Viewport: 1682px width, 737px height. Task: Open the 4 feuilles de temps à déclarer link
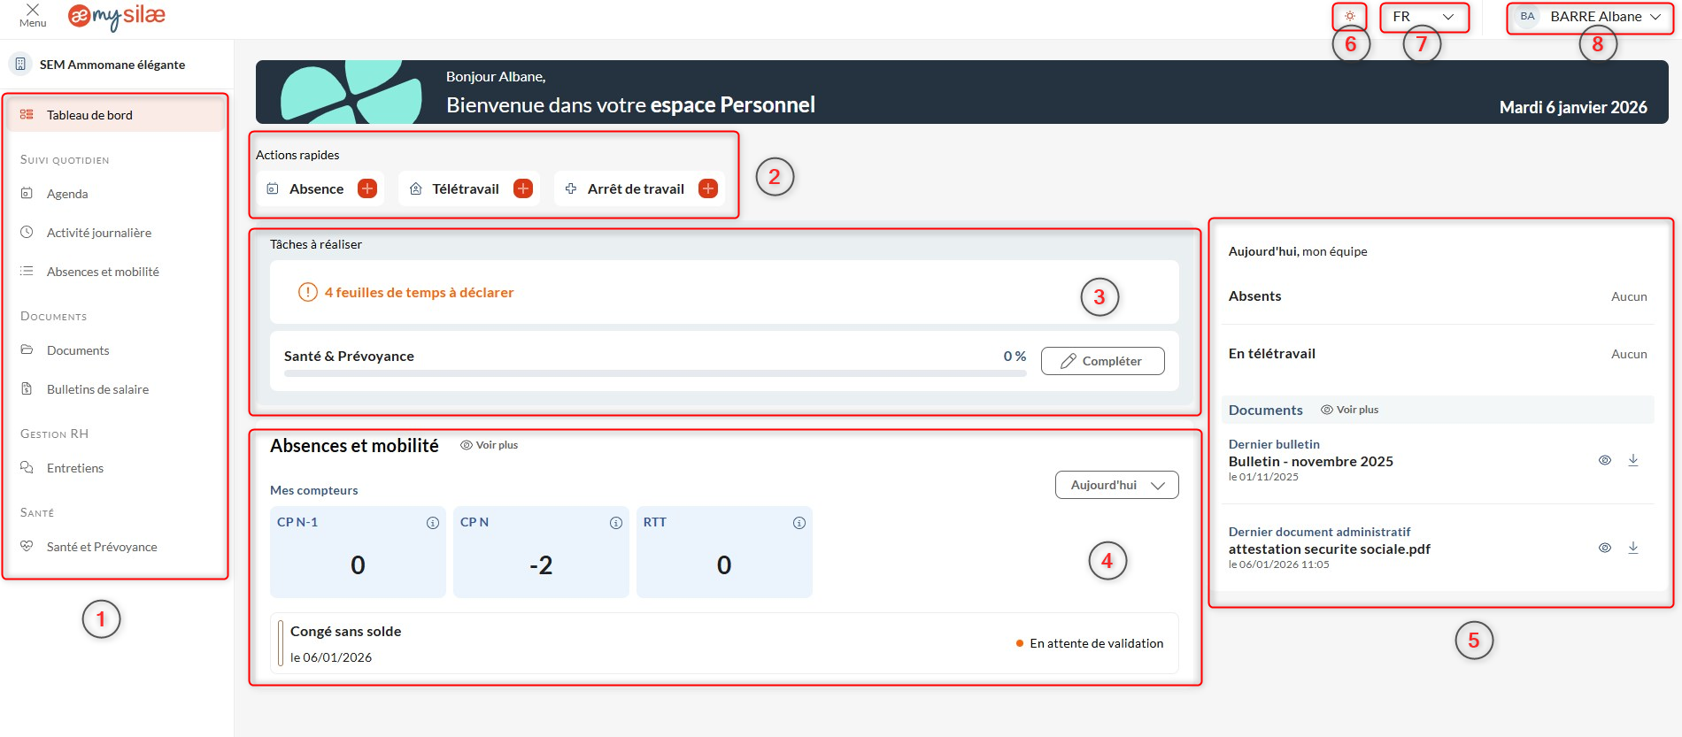click(419, 292)
